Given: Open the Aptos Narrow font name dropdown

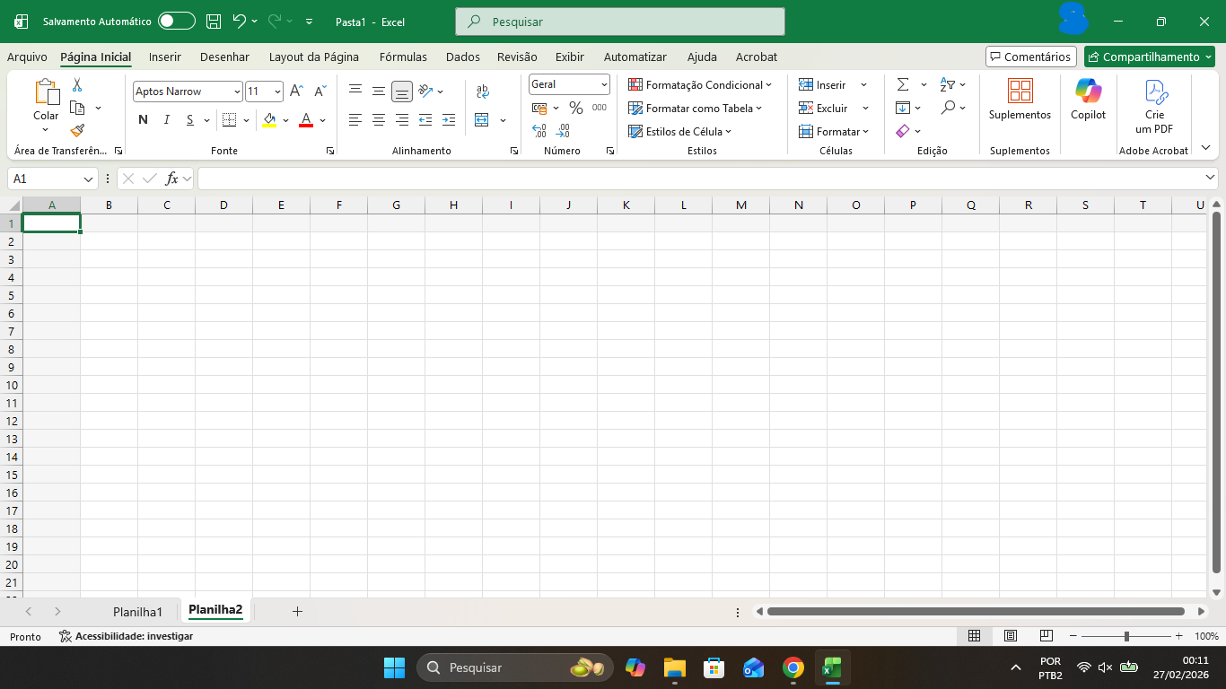Looking at the screenshot, I should pyautogui.click(x=237, y=92).
